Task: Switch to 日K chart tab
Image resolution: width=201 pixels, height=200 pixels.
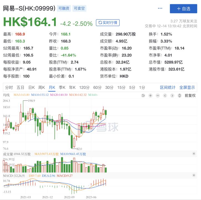Action: click(32, 87)
